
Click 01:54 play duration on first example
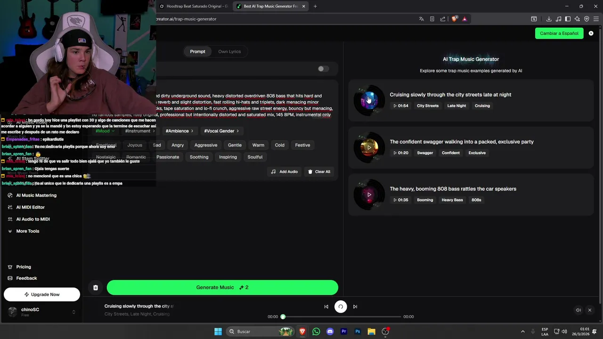coord(400,106)
